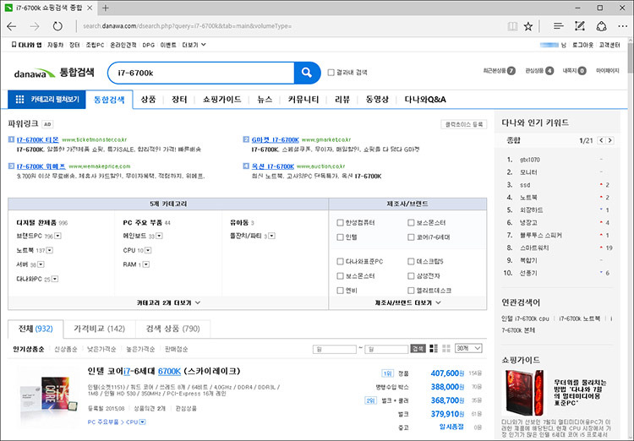634x441 pixels.
Task: Click the 1위 rank badge on 정품 price
Action: 387,373
